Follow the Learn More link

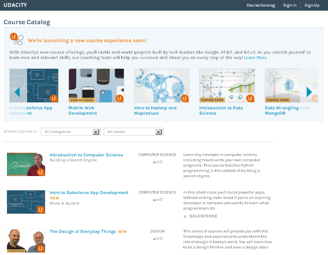click(255, 57)
